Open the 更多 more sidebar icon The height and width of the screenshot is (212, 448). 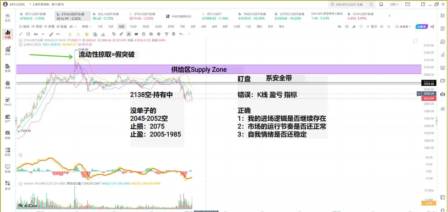click(7, 185)
